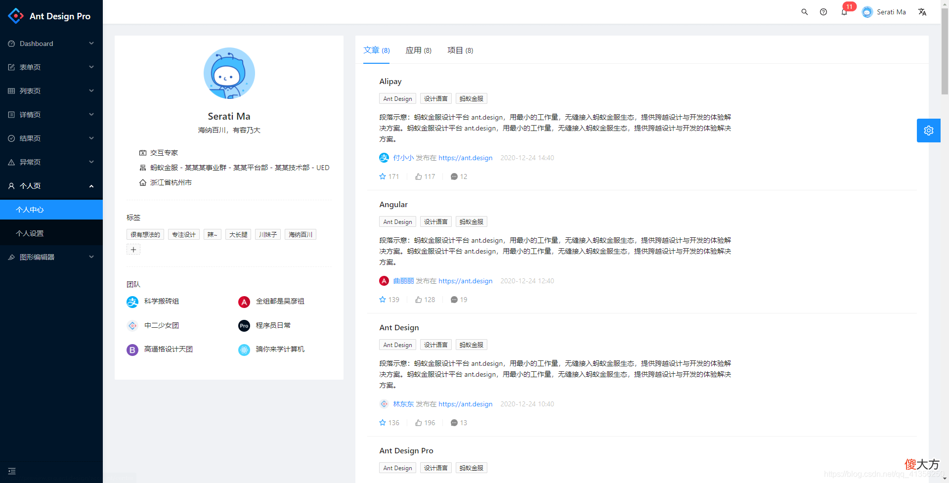Open the Angular article title
Image resolution: width=949 pixels, height=483 pixels.
393,205
